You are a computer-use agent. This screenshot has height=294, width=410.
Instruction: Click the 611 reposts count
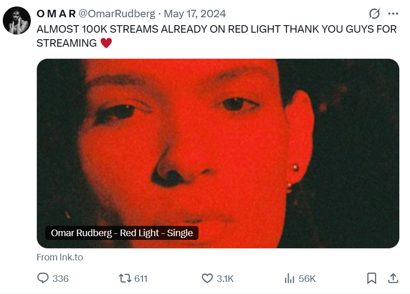[141, 279]
